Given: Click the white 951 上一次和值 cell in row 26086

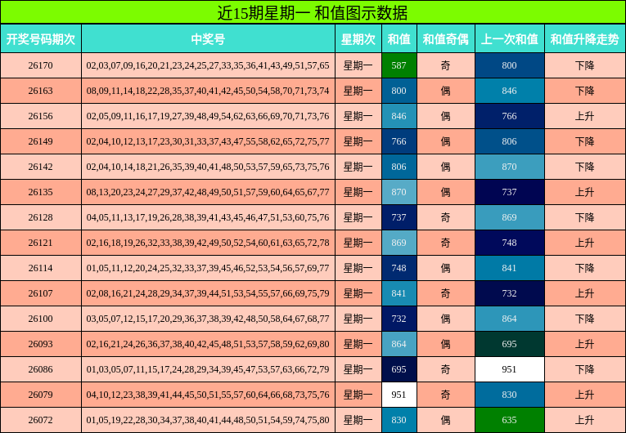Looking at the screenshot, I should (x=510, y=369).
